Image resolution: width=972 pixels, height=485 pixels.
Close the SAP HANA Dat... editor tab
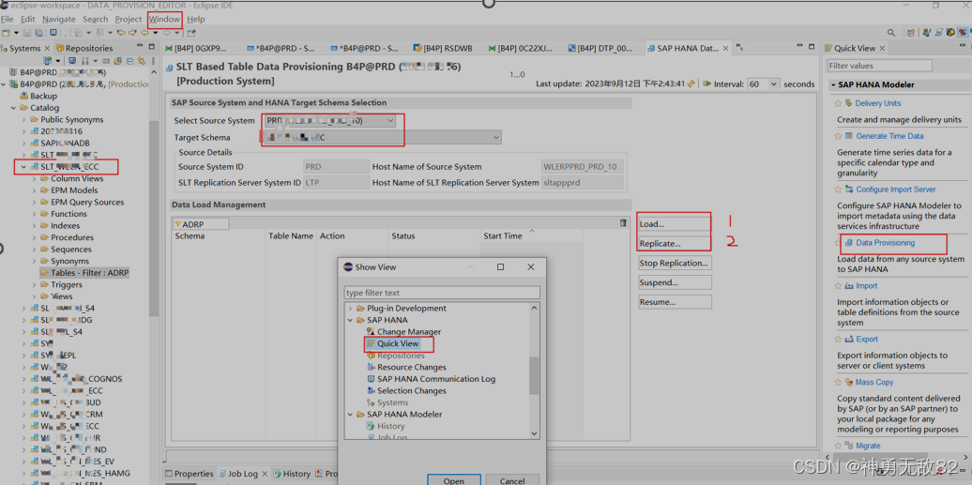click(x=726, y=49)
